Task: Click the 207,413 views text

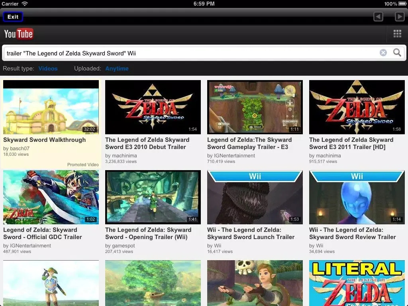Action: (119, 252)
